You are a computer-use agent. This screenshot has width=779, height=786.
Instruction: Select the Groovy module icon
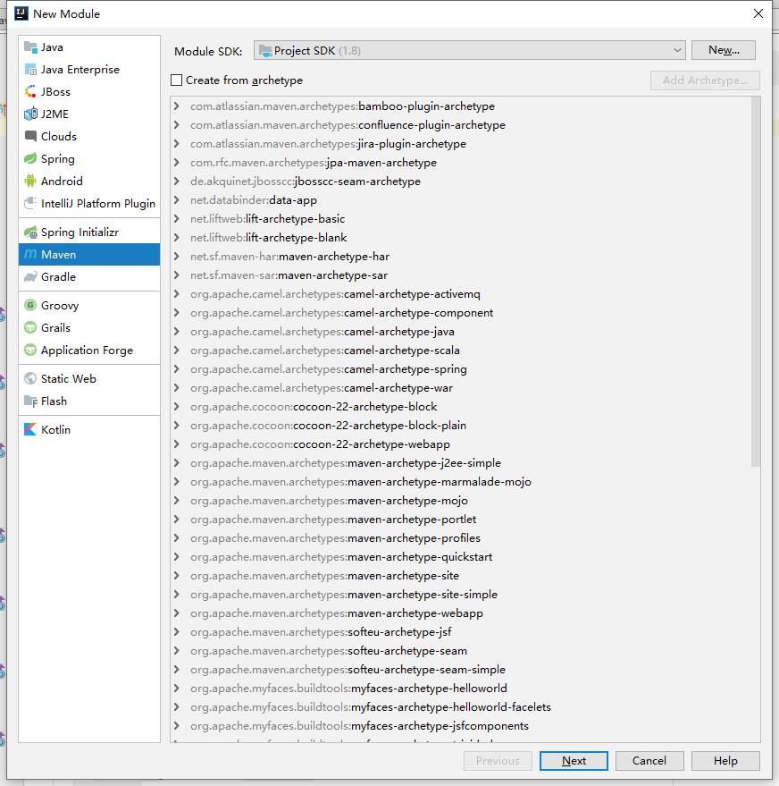tap(31, 306)
